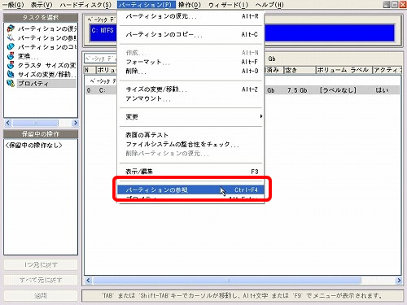Choose サイズの変更/移動... in the menu
407x305 pixels.
point(191,89)
